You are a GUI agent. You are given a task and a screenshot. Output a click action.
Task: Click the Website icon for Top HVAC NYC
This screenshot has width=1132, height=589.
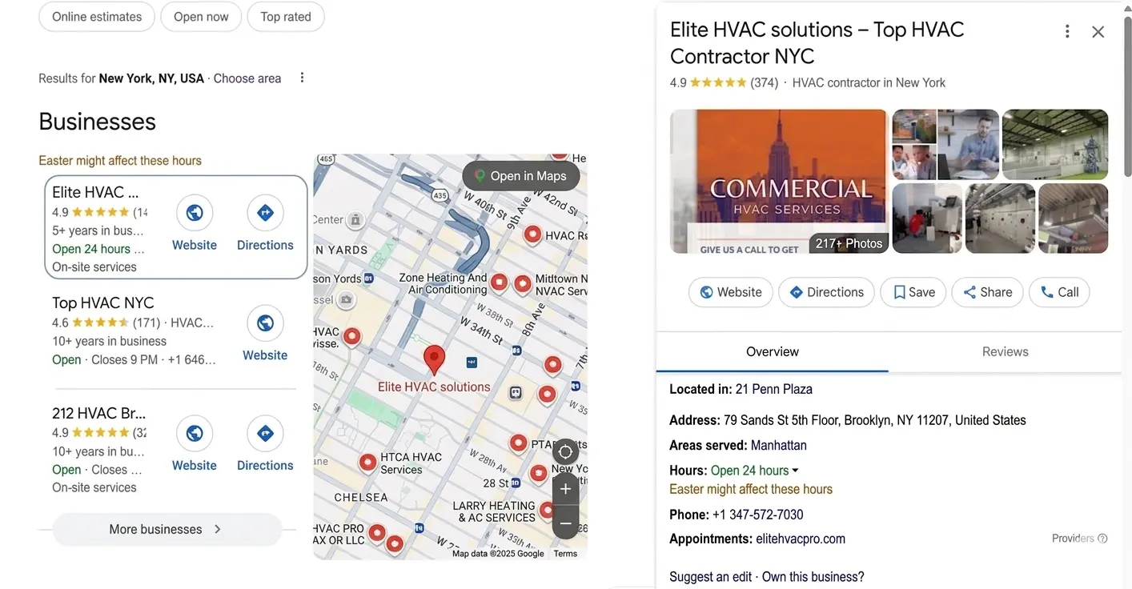pyautogui.click(x=265, y=323)
